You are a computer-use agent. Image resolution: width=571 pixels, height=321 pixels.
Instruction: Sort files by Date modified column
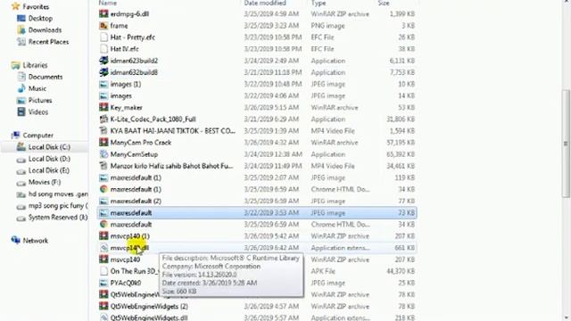tap(265, 3)
